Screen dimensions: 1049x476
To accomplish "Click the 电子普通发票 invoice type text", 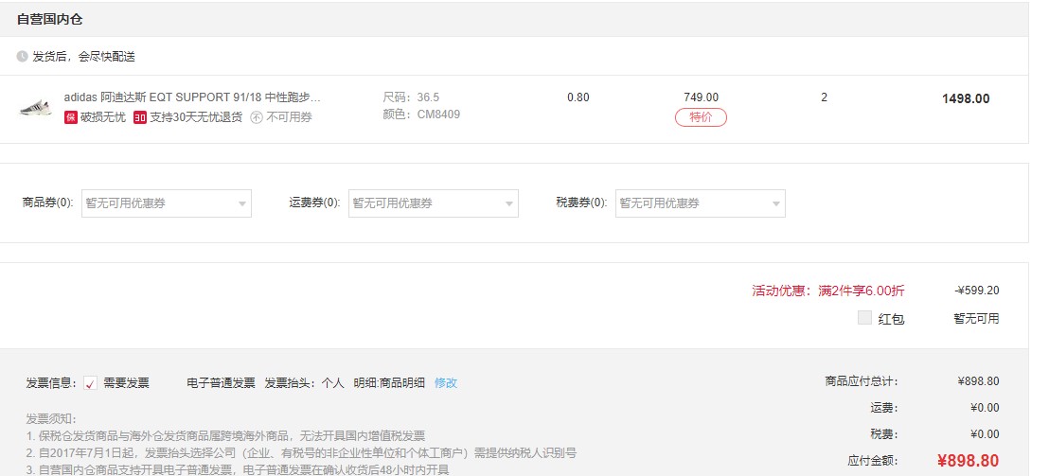I will point(221,383).
